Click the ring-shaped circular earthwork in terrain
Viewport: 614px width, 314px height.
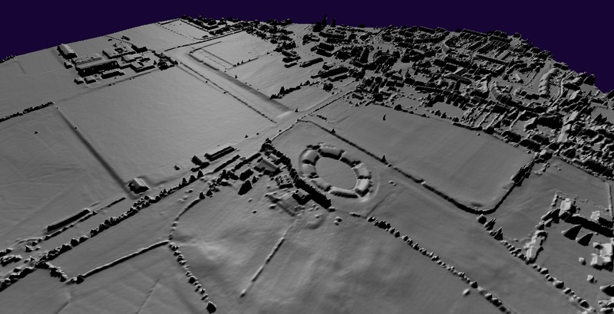click(335, 171)
